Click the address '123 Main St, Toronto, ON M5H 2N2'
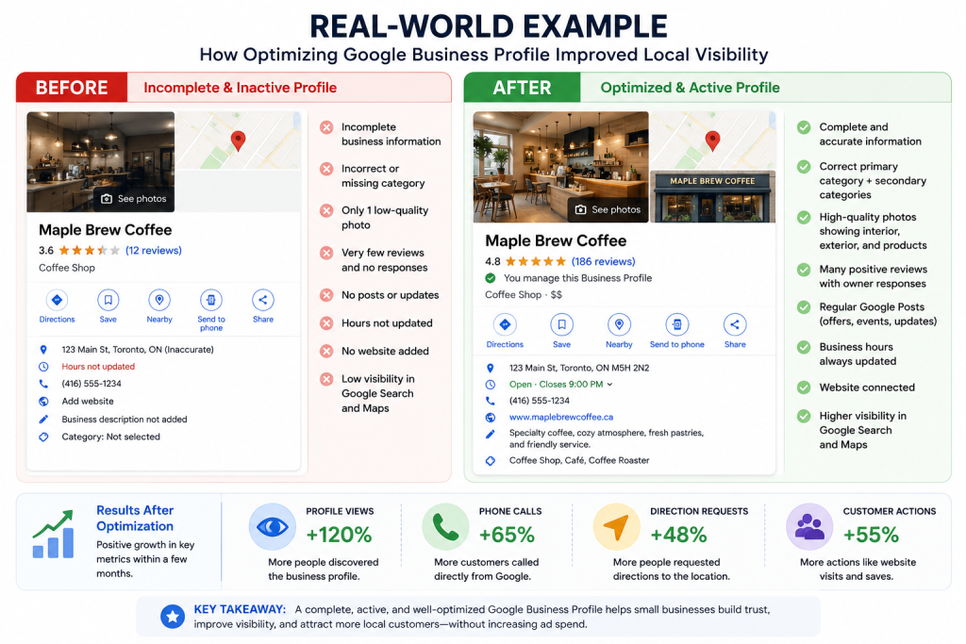 [x=579, y=368]
